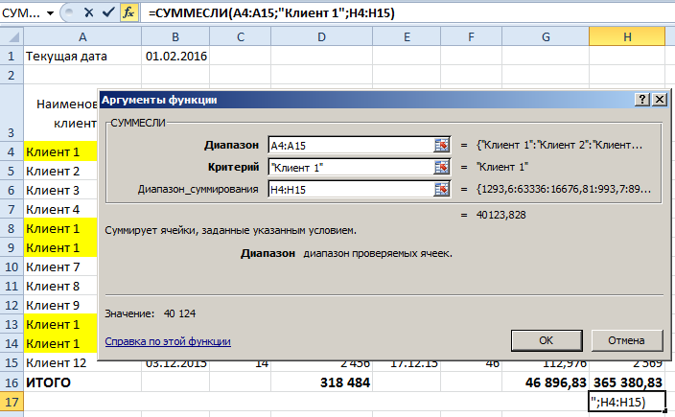Select row 16 header
The width and height of the screenshot is (675, 417).
click(x=12, y=382)
